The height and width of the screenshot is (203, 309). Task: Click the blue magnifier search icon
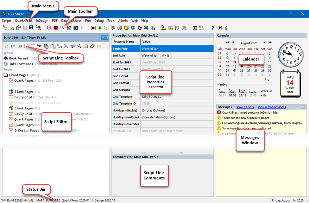(62, 27)
